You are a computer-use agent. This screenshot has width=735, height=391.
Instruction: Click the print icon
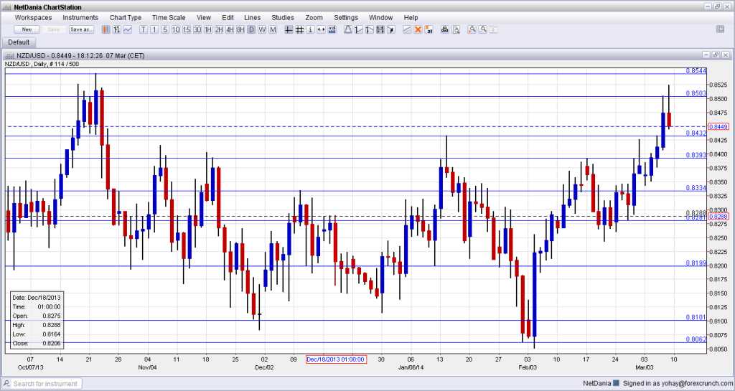click(445, 29)
